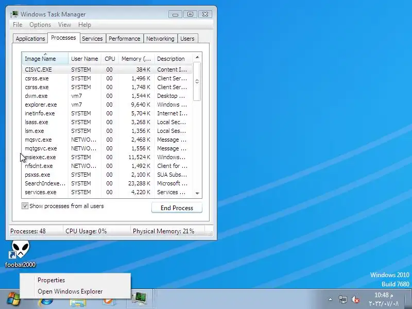Click the Task Manager title bar icon

click(x=14, y=14)
